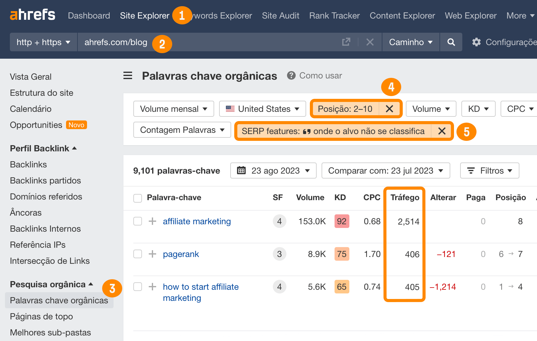
Task: Check the affiliate marketing row checkbox
Action: point(137,221)
